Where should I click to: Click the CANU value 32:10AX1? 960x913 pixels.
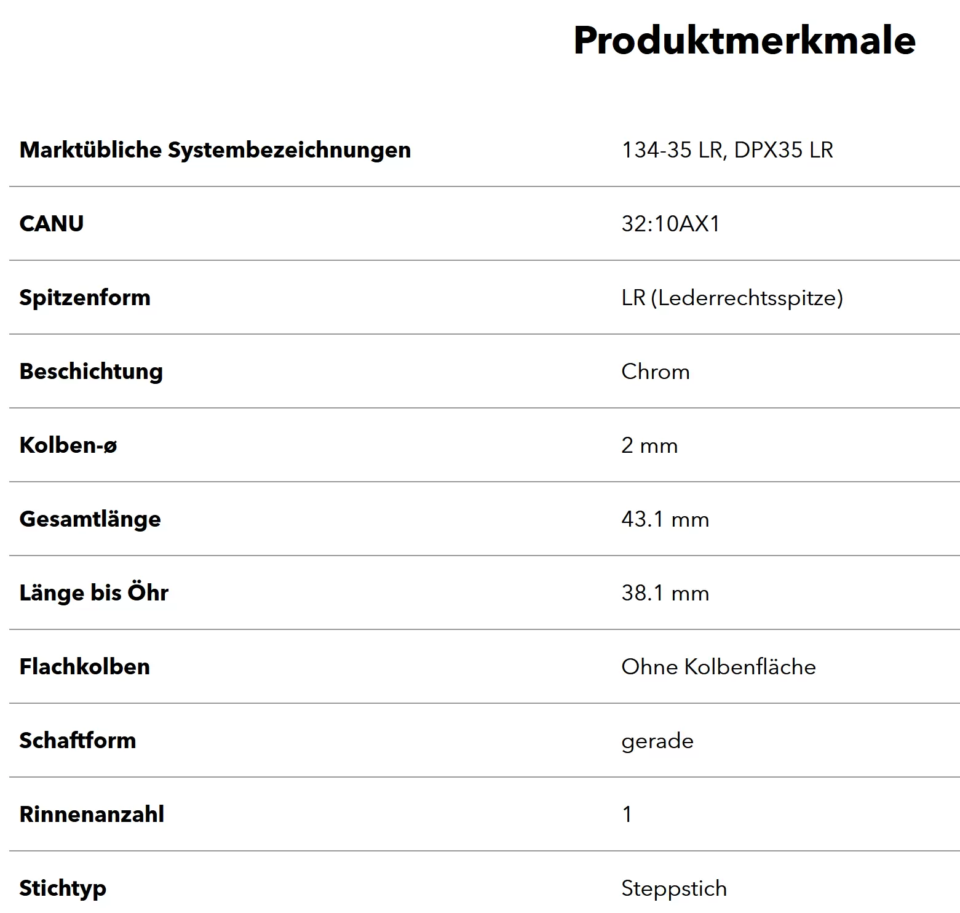click(x=670, y=223)
